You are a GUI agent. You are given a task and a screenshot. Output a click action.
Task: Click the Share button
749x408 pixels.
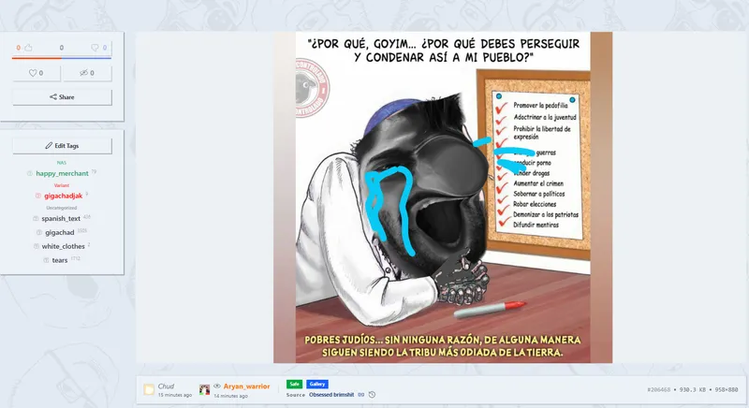[62, 97]
